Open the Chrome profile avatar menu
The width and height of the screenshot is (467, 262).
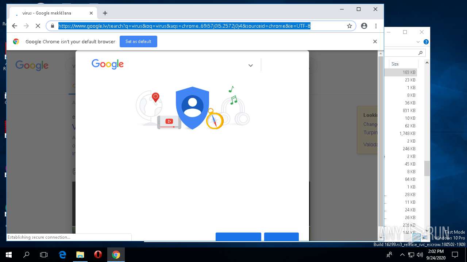[364, 26]
